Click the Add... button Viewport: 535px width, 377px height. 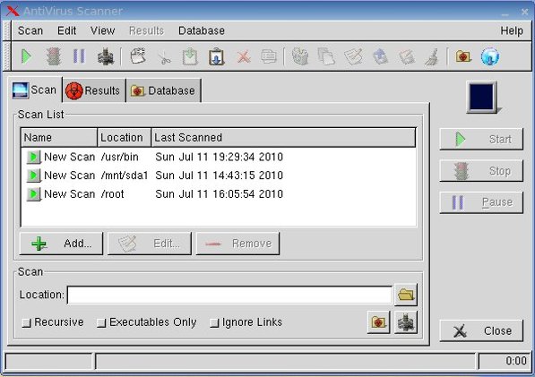(x=61, y=244)
